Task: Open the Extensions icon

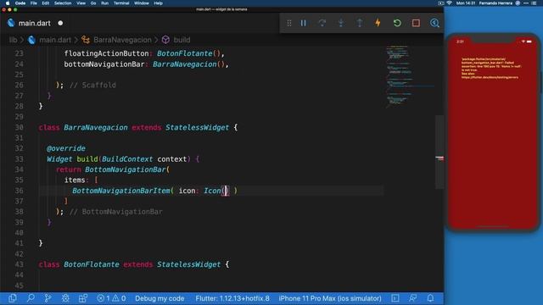Action: (x=83, y=298)
